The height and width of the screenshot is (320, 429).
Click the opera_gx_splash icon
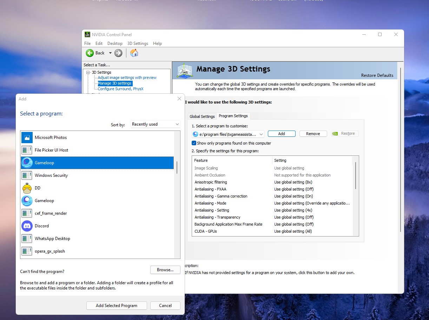[27, 251]
